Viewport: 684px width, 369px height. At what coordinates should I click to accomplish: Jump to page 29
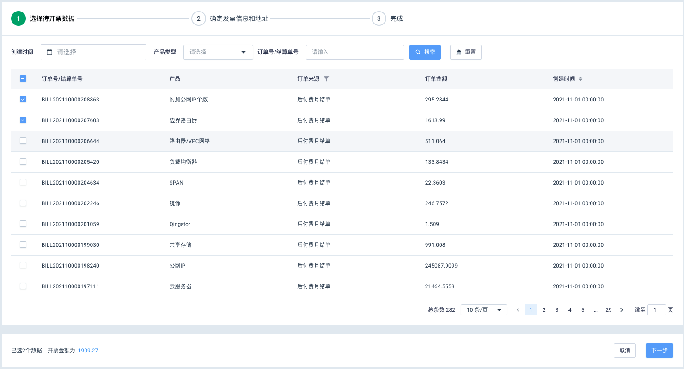pyautogui.click(x=609, y=310)
